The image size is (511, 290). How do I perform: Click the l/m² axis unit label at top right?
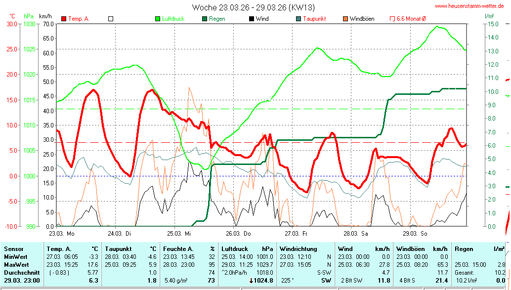point(489,16)
